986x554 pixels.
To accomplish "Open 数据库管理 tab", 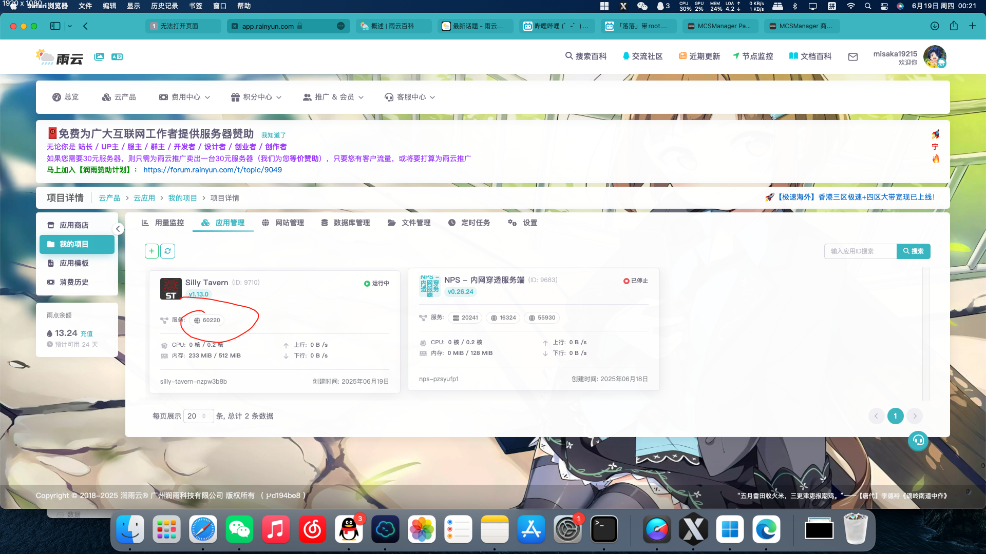I will 346,223.
